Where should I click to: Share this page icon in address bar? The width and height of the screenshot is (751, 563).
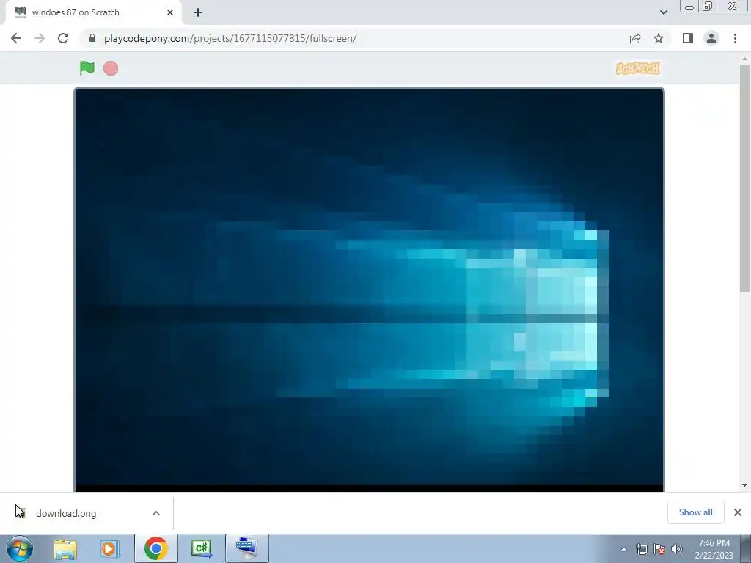pos(635,38)
